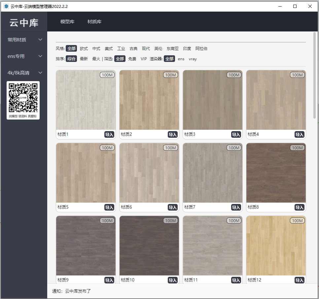Filter style by 现代

click(x=146, y=49)
